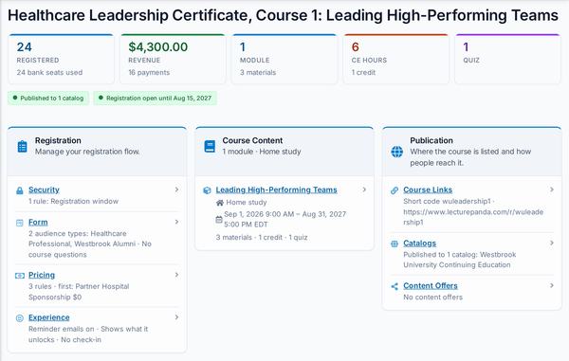The image size is (569, 361).
Task: Click the Registration clipboard icon
Action: (22, 147)
